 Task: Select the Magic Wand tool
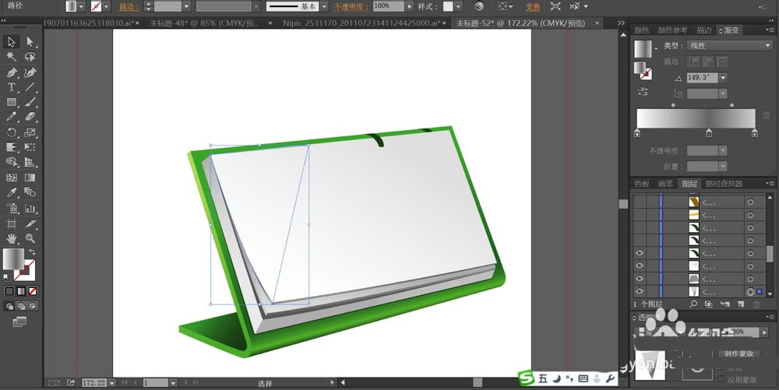(x=12, y=57)
